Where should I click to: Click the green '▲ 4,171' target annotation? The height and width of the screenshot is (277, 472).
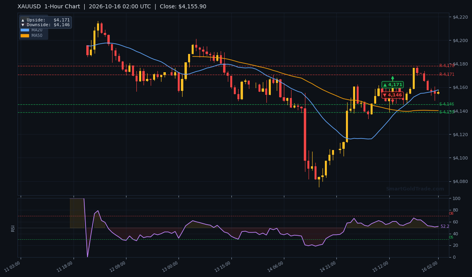click(x=392, y=85)
